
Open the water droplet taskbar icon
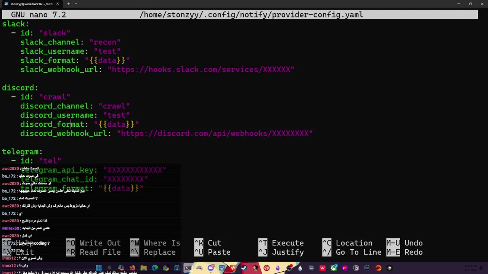tap(300, 268)
